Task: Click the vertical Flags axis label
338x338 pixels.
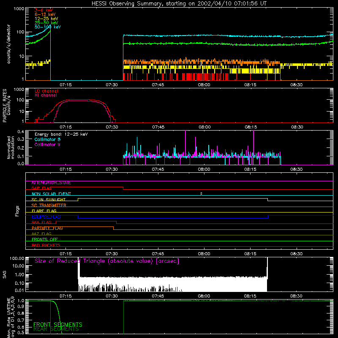Action: (17, 211)
